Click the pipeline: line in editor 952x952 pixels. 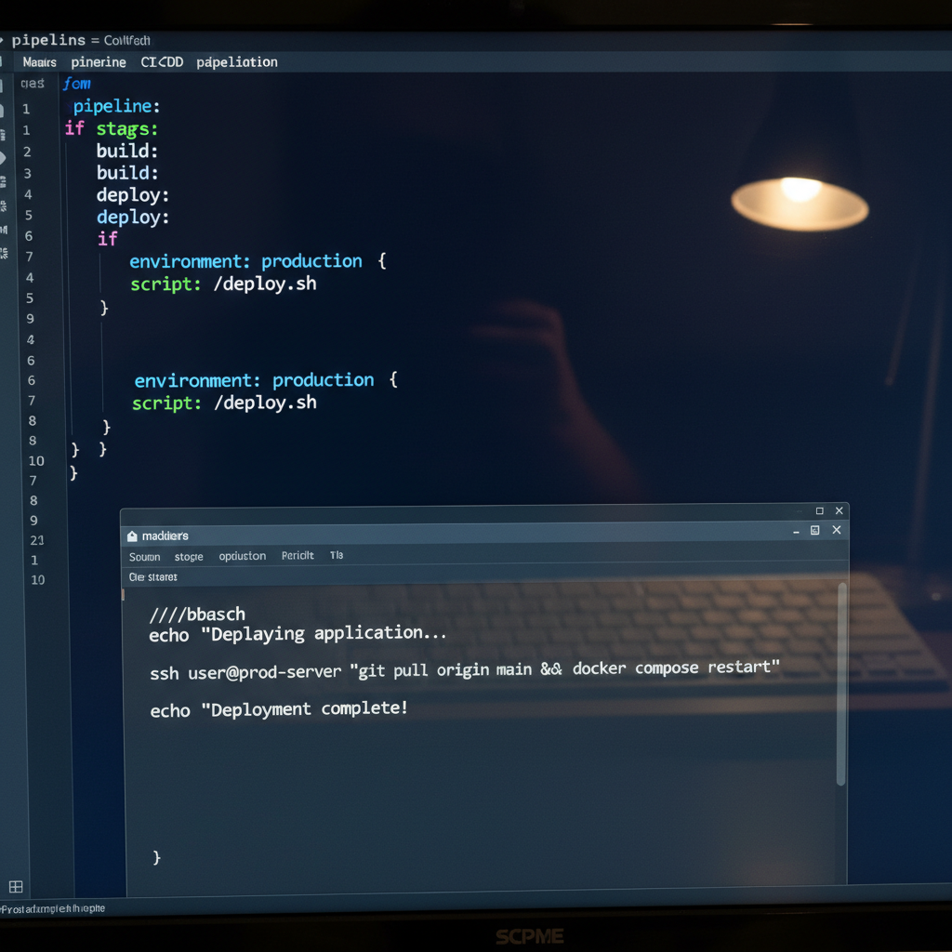(x=116, y=106)
